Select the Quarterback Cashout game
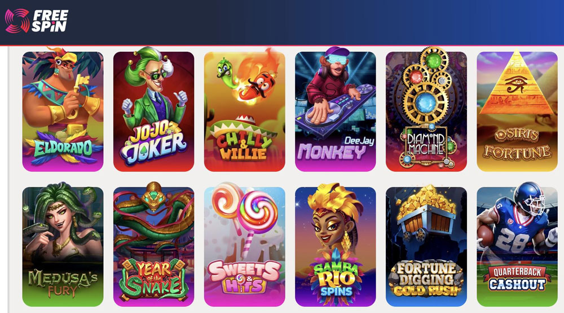564x313 pixels. 517,247
